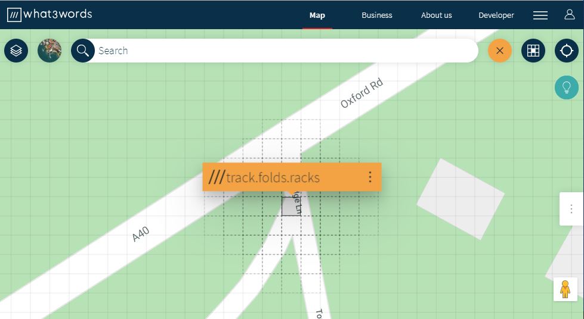Screen dimensions: 584x319
Task: Switch to satellite view thumbnail
Action: [x=50, y=51]
